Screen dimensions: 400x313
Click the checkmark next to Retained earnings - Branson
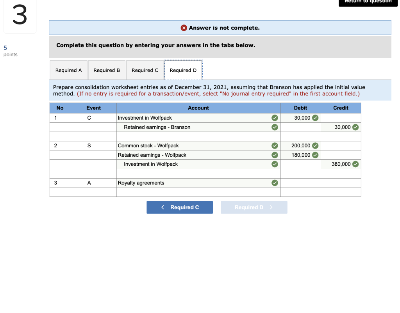(x=275, y=127)
